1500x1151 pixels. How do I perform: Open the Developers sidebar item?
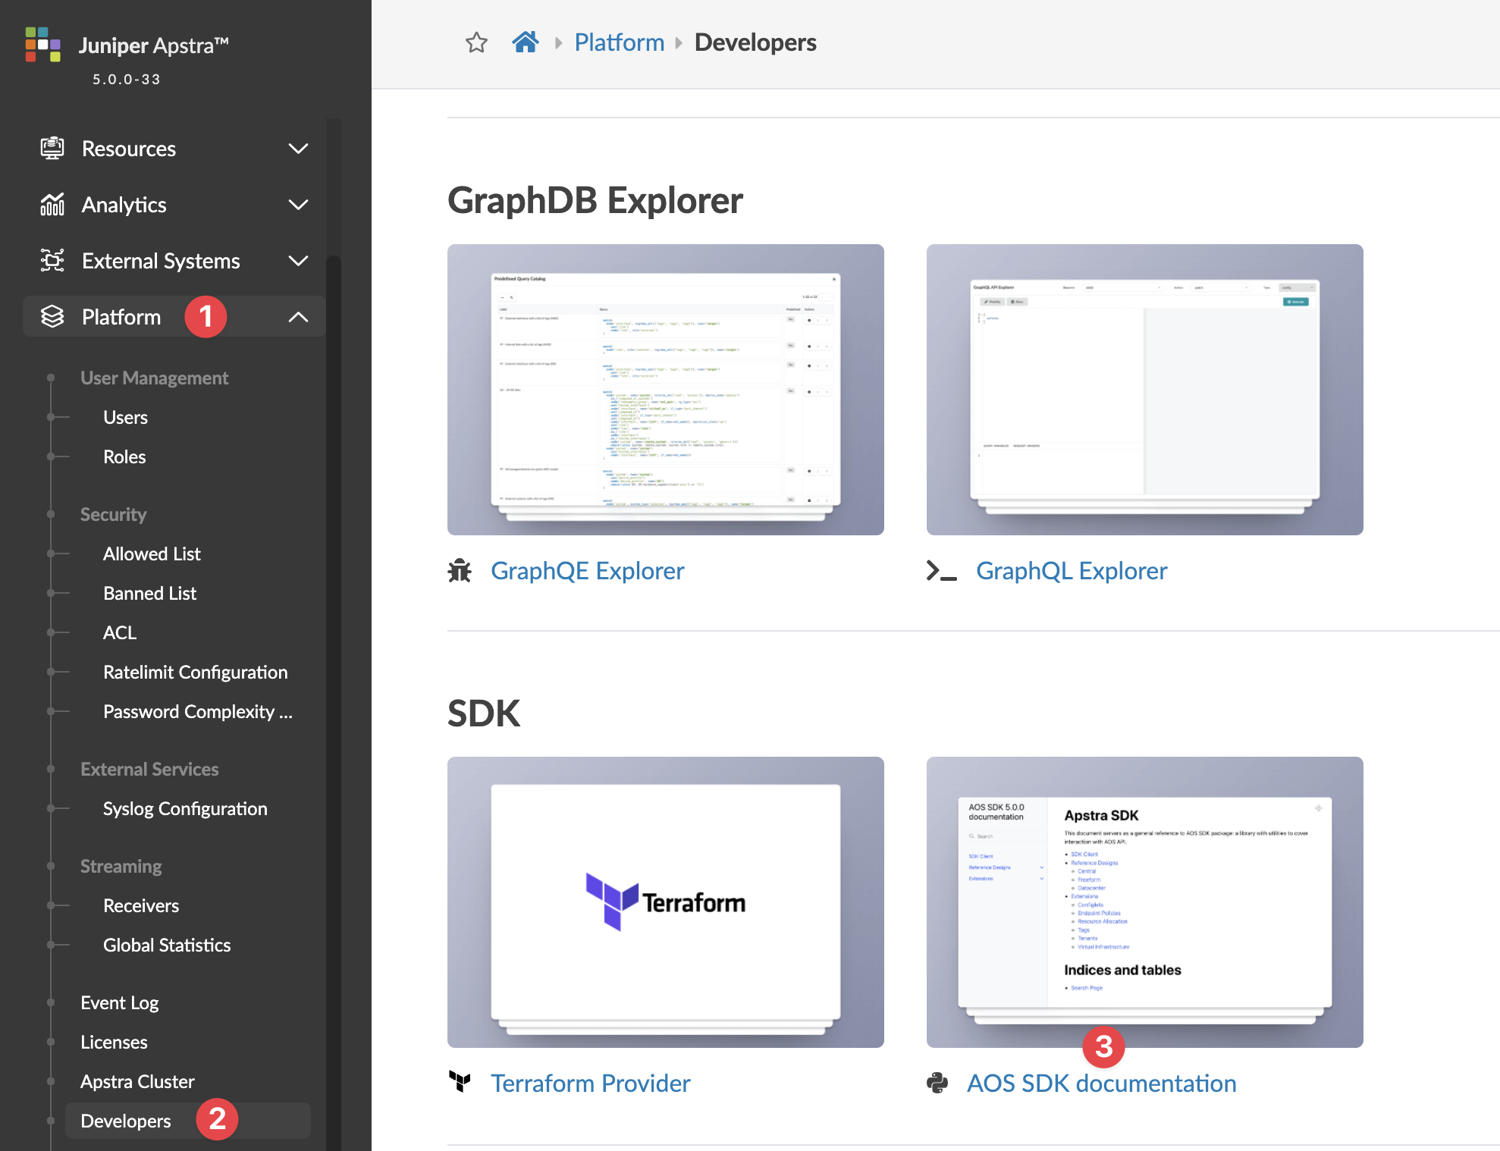(x=126, y=1121)
